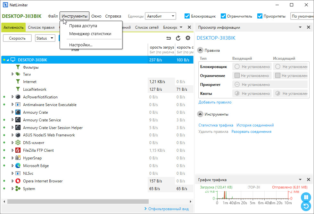Choose Менеджер статистики from the menu
314x214 pixels.
pos(90,34)
